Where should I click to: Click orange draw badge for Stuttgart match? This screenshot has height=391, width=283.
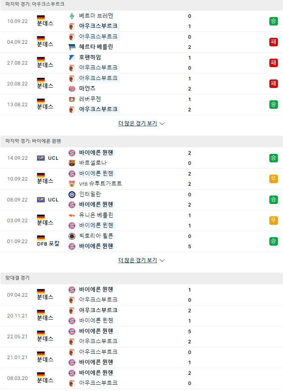(x=274, y=179)
